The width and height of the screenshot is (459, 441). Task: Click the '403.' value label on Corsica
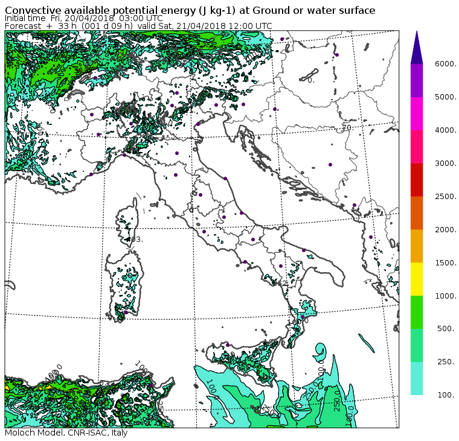coord(135,240)
